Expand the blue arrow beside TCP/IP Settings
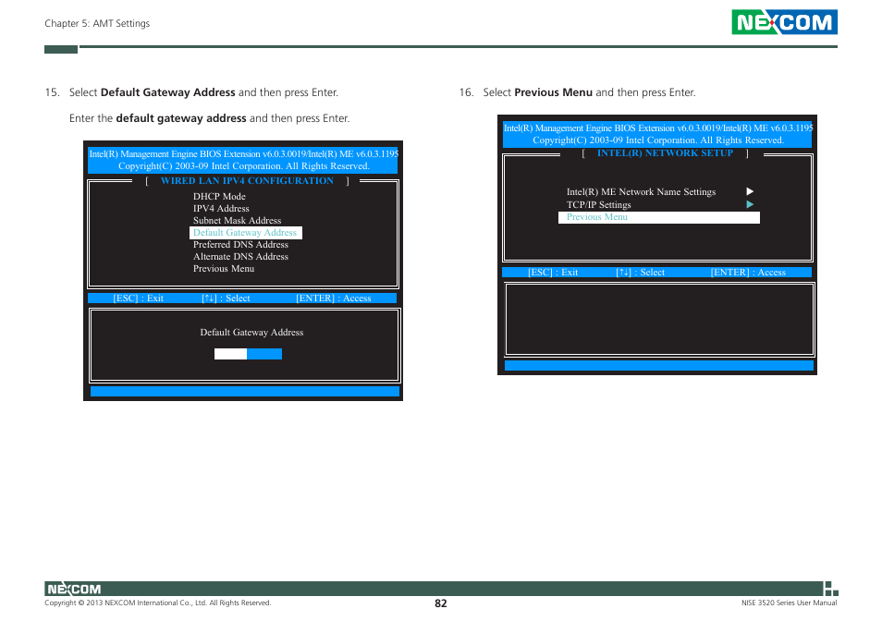Viewport: 882px width, 621px height. tap(750, 204)
